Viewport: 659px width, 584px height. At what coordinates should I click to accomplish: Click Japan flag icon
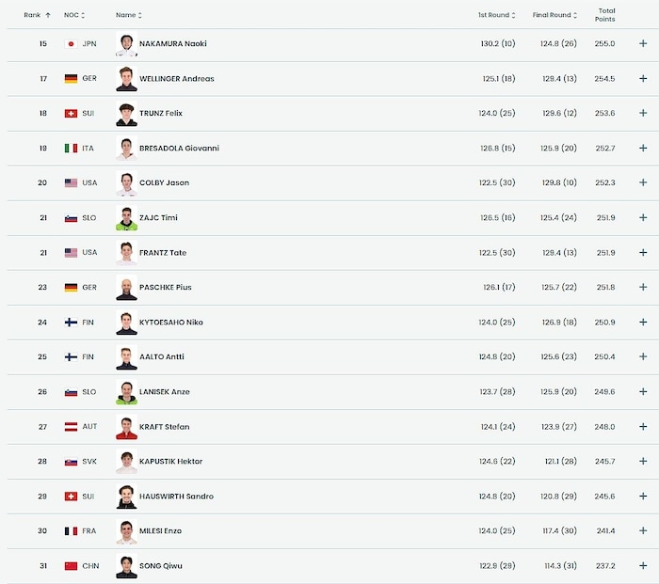click(71, 44)
